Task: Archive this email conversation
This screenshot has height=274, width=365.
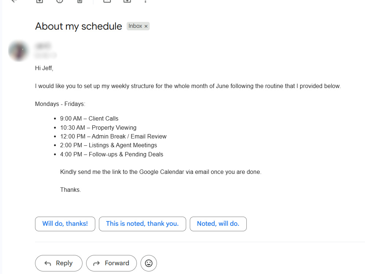Action: pos(39,1)
